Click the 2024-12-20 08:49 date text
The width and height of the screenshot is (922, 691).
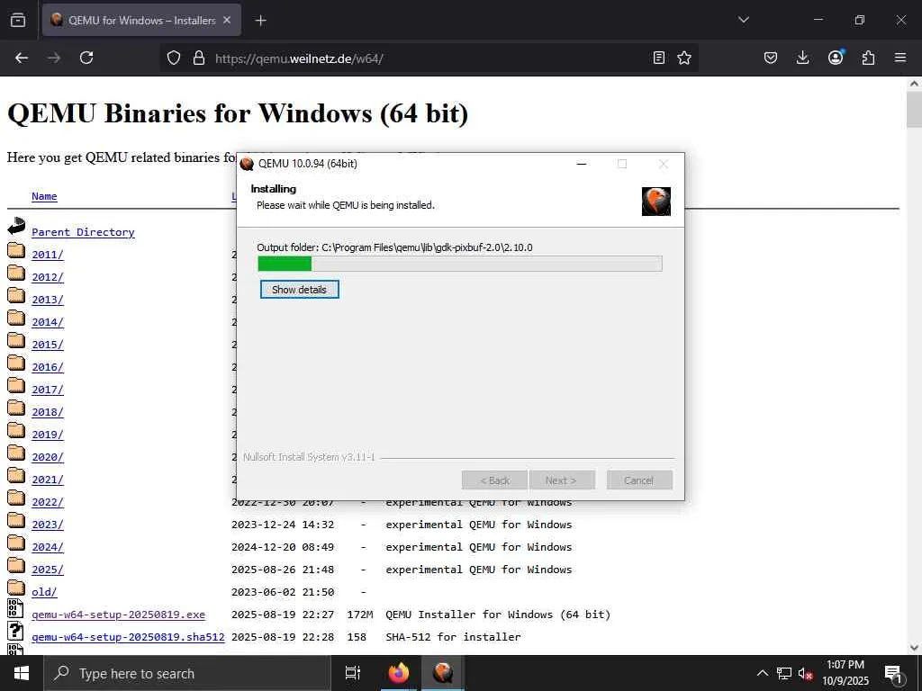(283, 547)
